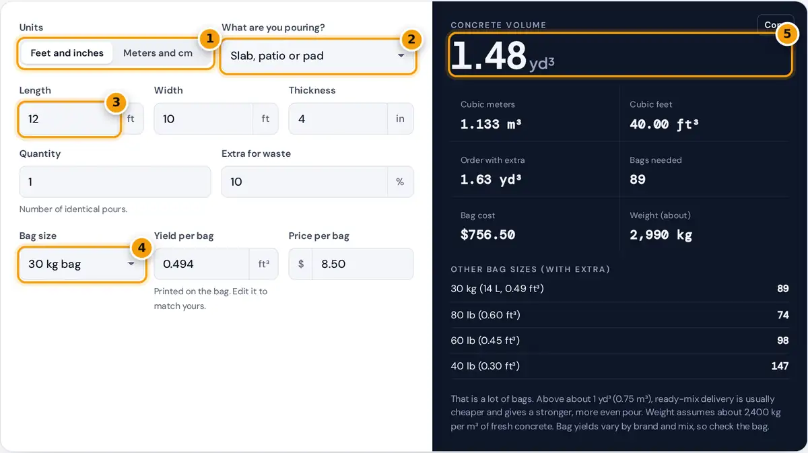Click the 1.48 yd³ concrete volume value
Image resolution: width=808 pixels, height=453 pixels.
(502, 56)
